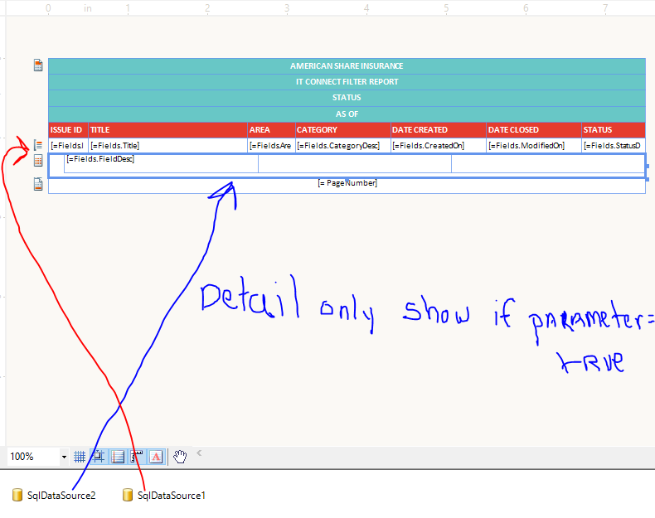Select the [=Fields.CreatedOn] textbox
This screenshot has width=655, height=518.
pos(439,146)
